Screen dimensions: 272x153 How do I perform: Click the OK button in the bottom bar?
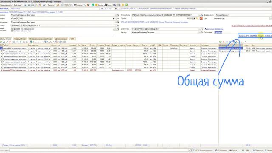[248, 150]
